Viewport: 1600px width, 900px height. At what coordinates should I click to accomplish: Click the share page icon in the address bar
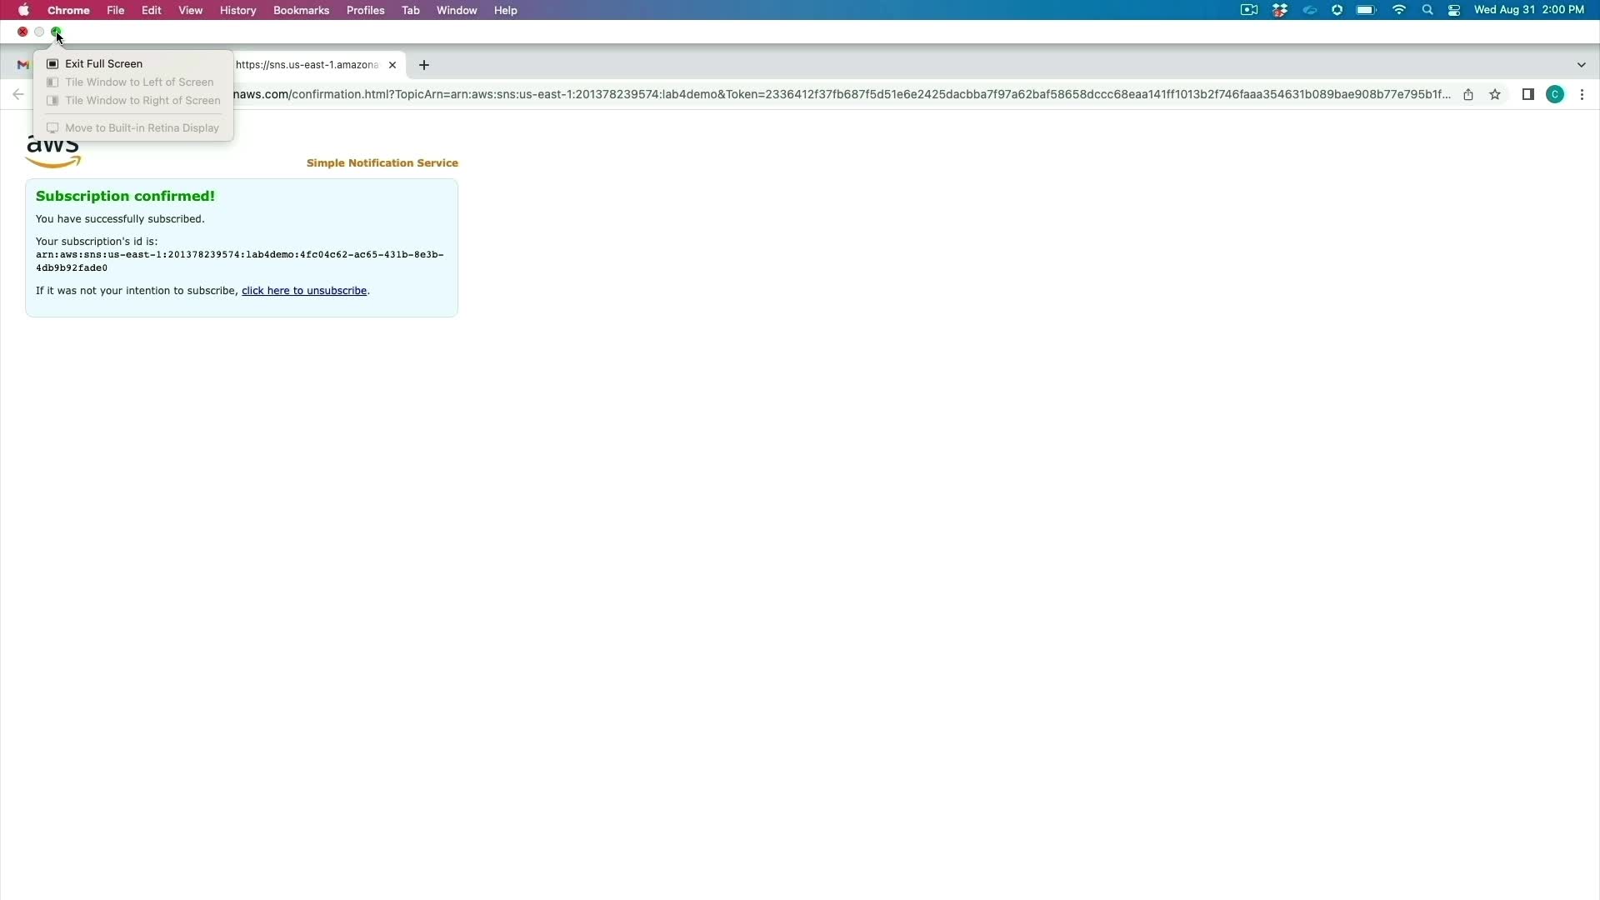click(1468, 95)
